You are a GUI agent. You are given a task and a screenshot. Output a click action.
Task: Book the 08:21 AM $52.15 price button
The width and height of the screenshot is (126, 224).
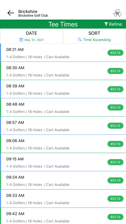click(115, 53)
